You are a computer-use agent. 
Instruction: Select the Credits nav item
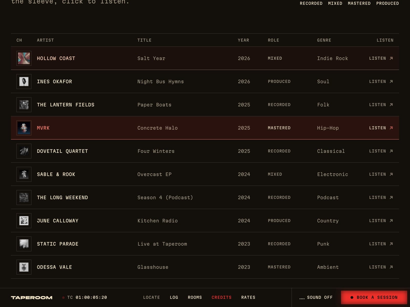[x=221, y=297]
